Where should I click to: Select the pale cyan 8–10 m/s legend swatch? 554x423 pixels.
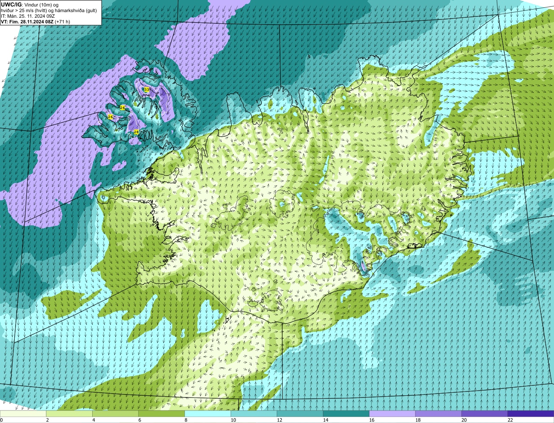click(x=207, y=414)
